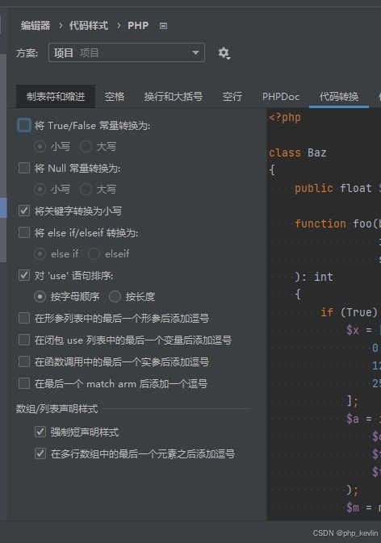Select 小写 radio under True/False constants
The image size is (381, 543).
pos(40,147)
